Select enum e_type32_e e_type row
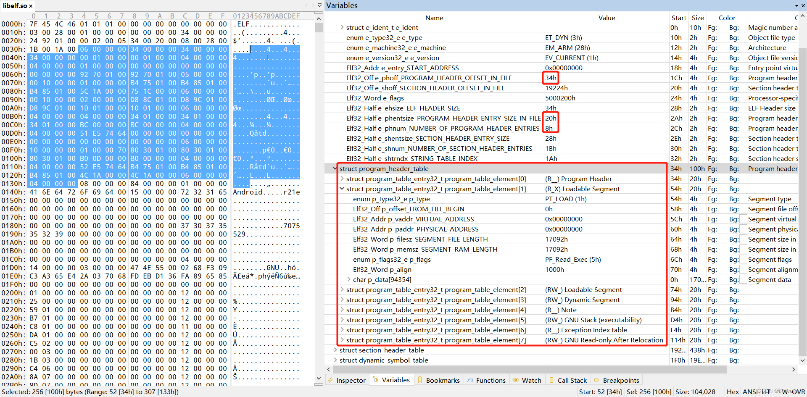 click(x=562, y=37)
